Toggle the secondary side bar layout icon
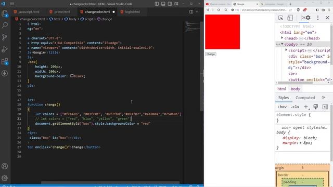333x187 pixels. click(x=170, y=4)
